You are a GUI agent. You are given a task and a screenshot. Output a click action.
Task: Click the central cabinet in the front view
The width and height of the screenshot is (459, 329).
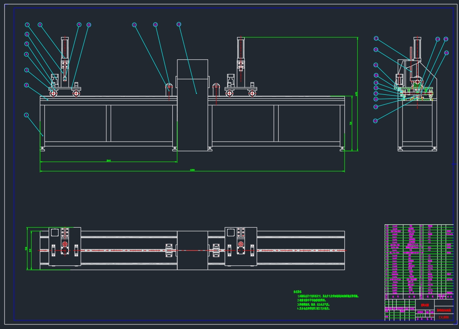(193, 106)
